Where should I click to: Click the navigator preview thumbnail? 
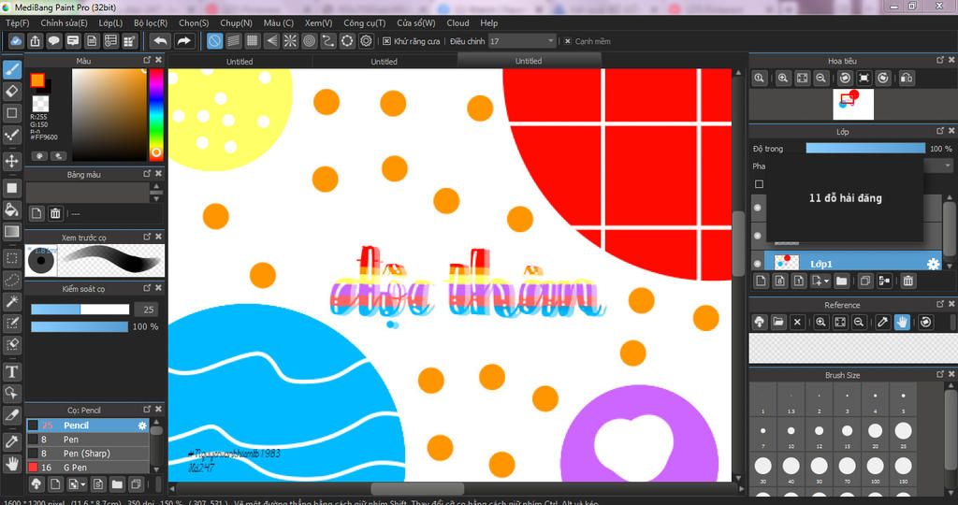point(853,104)
